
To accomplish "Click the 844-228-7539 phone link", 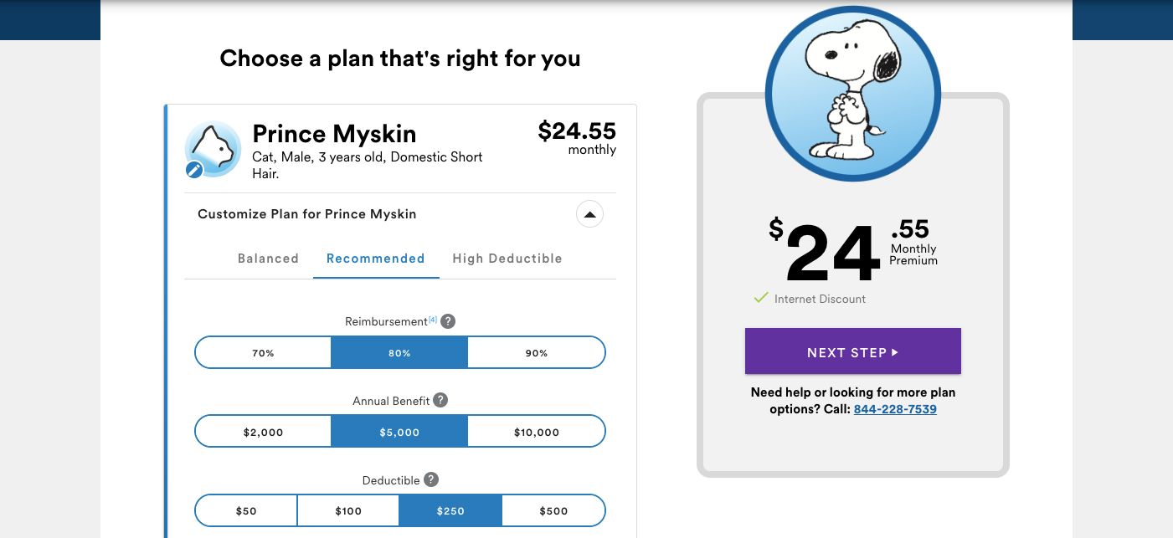I will [895, 409].
